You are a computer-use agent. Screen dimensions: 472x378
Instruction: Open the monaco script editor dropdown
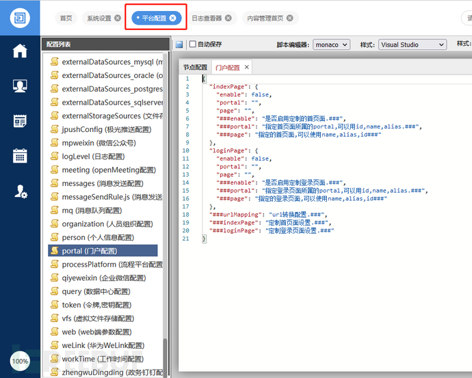331,44
